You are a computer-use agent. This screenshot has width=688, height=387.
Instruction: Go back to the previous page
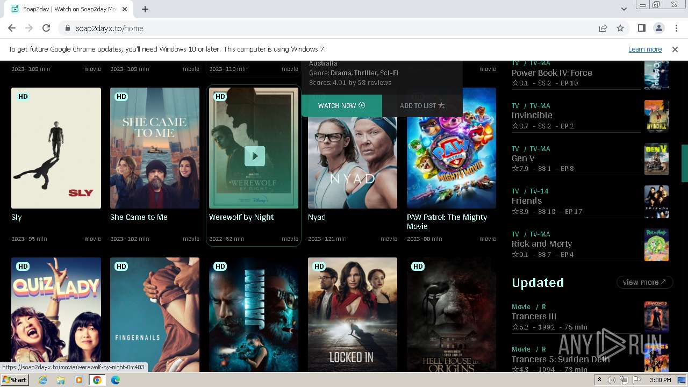pyautogui.click(x=12, y=28)
